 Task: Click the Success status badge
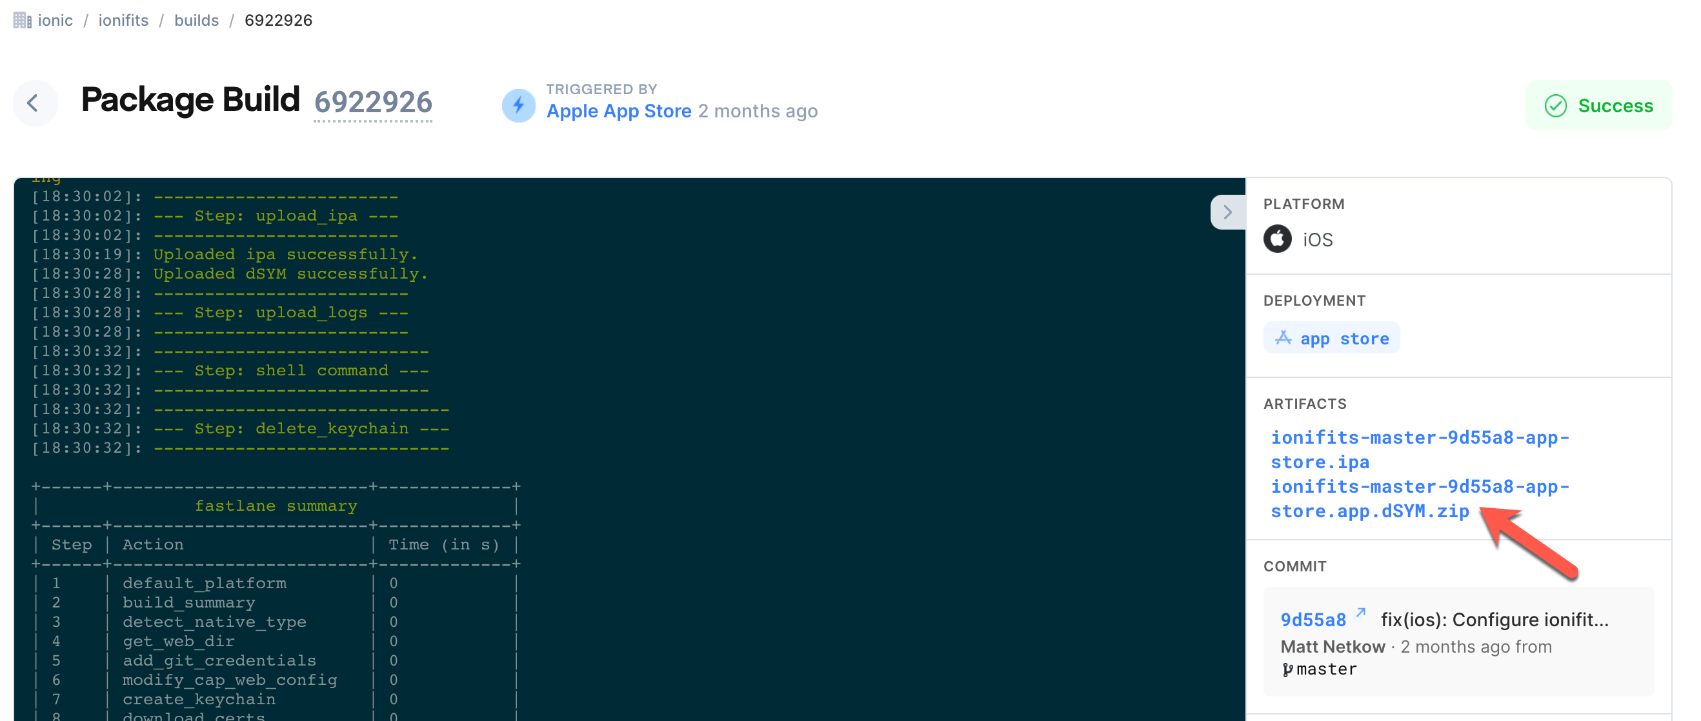1598,106
